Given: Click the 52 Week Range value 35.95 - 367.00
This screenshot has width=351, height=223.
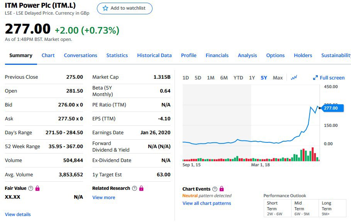Looking at the screenshot, I should coord(66,146).
